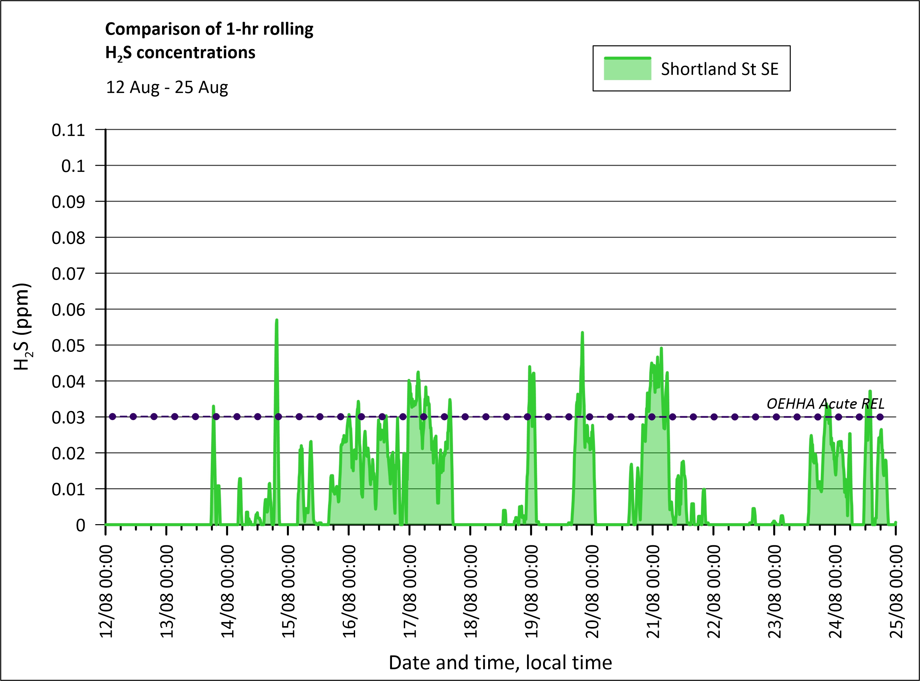
Task: Click the H2S (ppm) y-axis title
Action: pos(22,326)
